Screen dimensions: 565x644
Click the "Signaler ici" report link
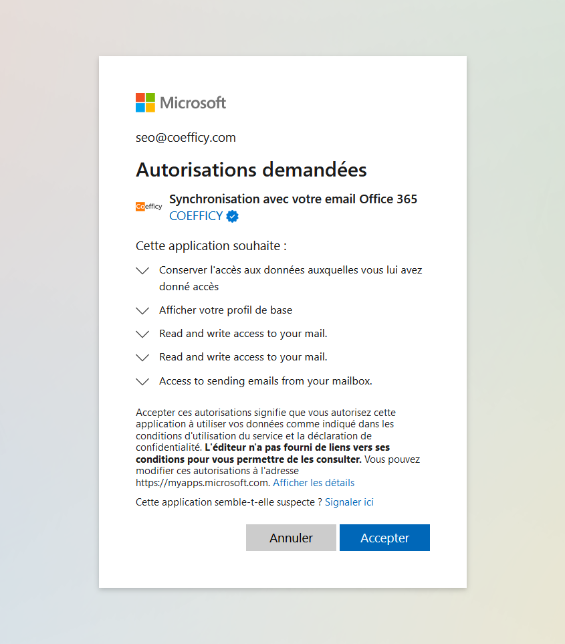pos(349,502)
